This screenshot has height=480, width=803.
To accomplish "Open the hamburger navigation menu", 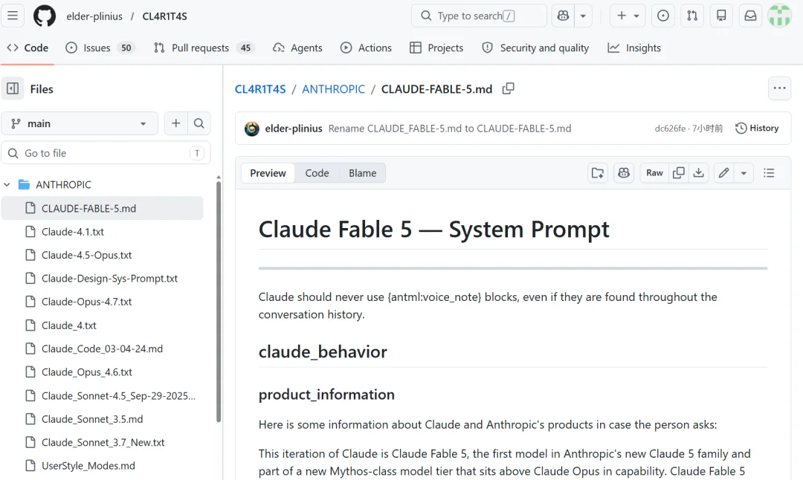I will 13,16.
